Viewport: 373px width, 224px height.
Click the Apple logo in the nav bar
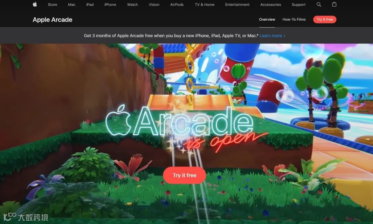click(35, 4)
